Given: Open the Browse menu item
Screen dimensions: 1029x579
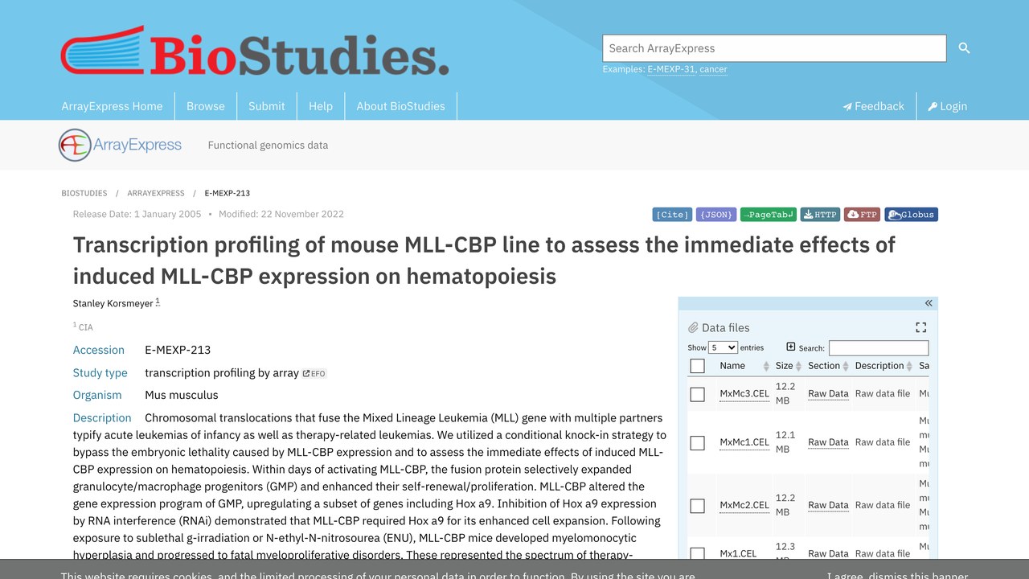Looking at the screenshot, I should (x=206, y=106).
